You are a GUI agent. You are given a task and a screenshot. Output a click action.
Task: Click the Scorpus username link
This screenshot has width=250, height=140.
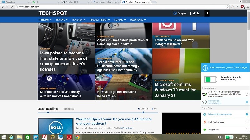coord(182,13)
